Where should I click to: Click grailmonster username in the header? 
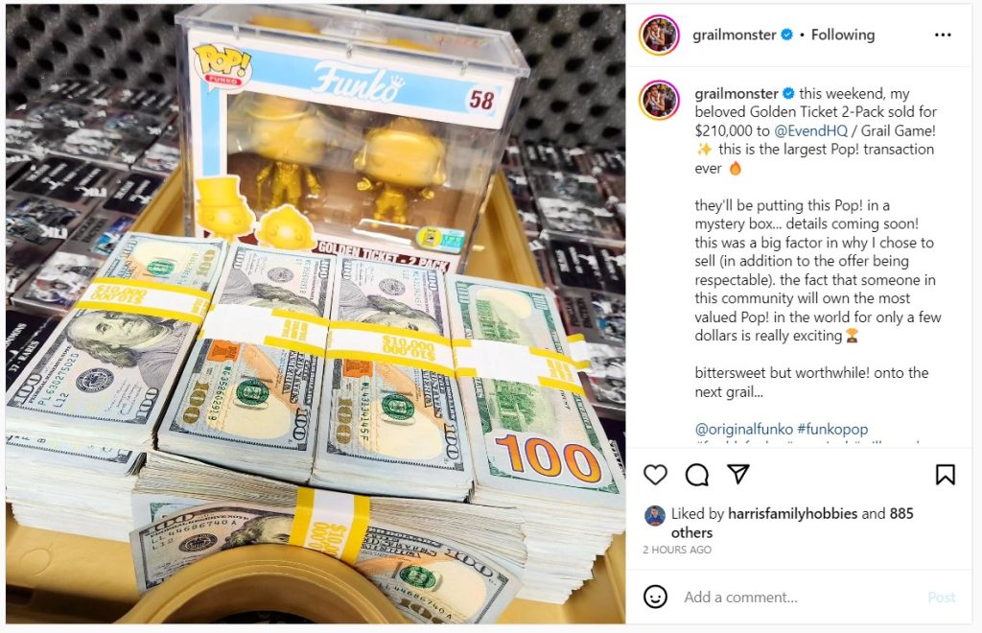point(734,35)
